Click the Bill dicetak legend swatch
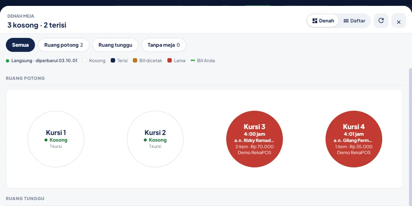The image size is (412, 206). (x=135, y=60)
